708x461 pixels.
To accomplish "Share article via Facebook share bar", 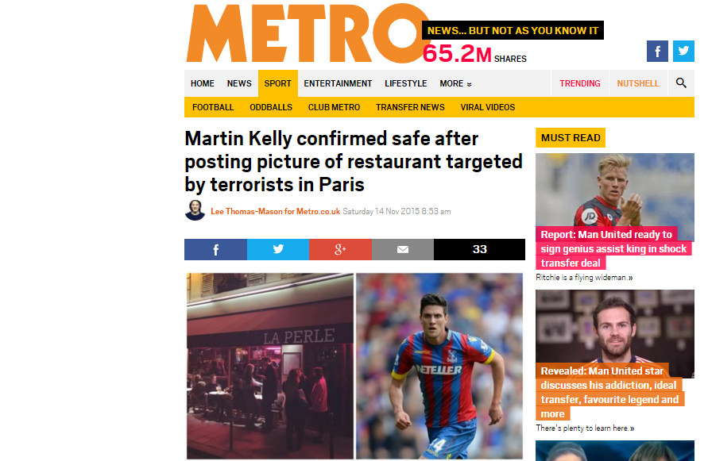I will point(215,249).
